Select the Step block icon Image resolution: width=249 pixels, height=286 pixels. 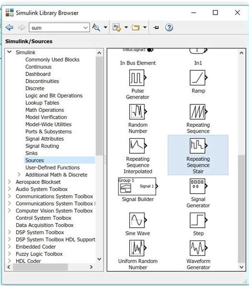[199, 220]
